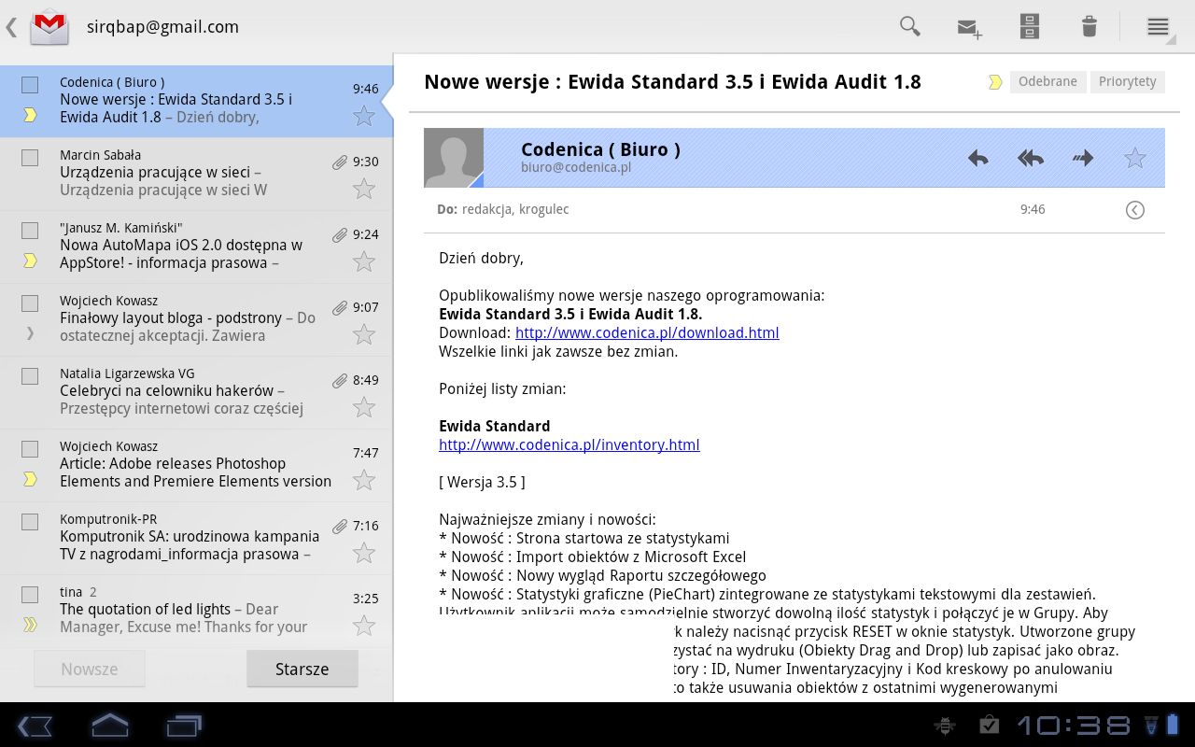
Task: Select checkbox for Adobe Photoshop Elements email
Action: pos(30,449)
